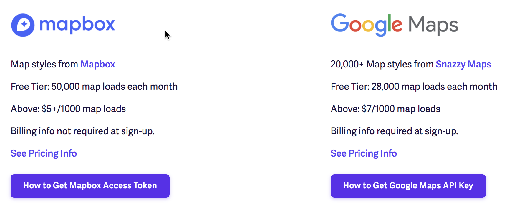Click the $5+/1000 map loads line
The image size is (507, 210).
[x=68, y=109]
